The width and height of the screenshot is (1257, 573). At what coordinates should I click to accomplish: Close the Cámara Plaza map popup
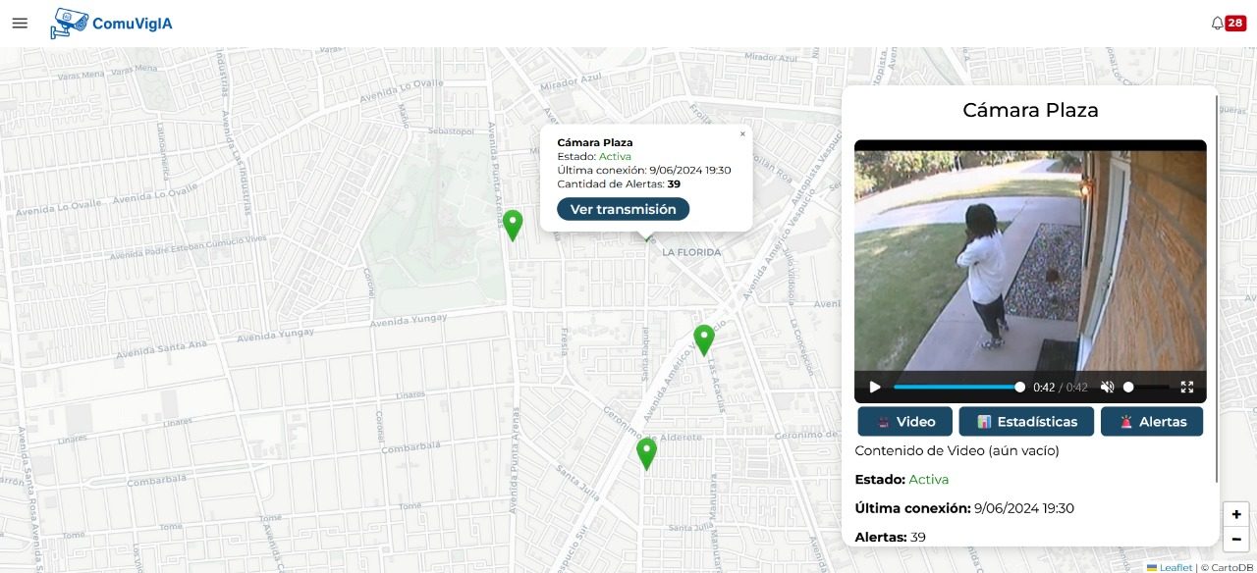coord(742,134)
